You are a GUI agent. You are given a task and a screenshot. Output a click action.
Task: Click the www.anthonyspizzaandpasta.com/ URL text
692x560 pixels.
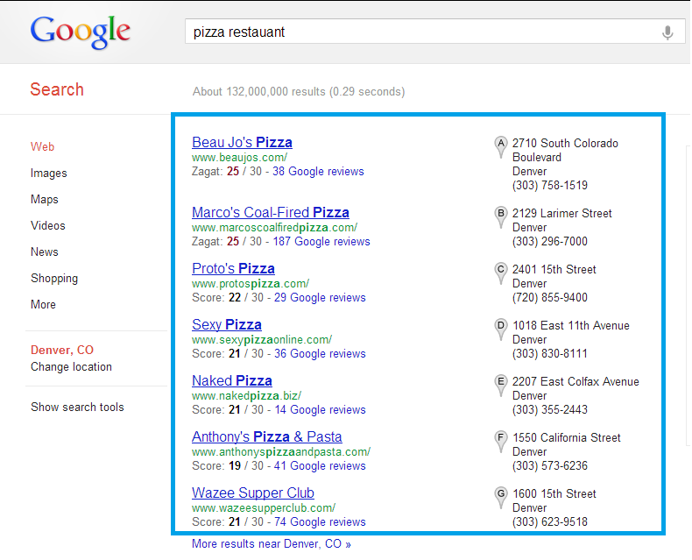coord(280,452)
